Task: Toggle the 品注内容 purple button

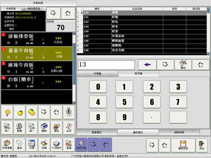Action: point(81,145)
